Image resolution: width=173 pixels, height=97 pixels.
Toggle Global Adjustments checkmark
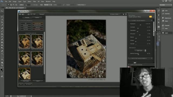(130, 20)
